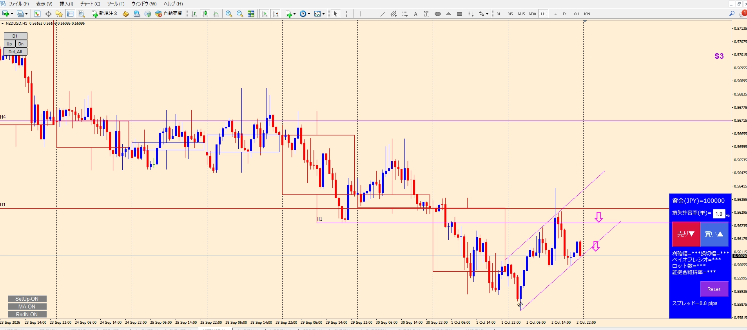Switch chart to candlestick mode

[x=205, y=14]
